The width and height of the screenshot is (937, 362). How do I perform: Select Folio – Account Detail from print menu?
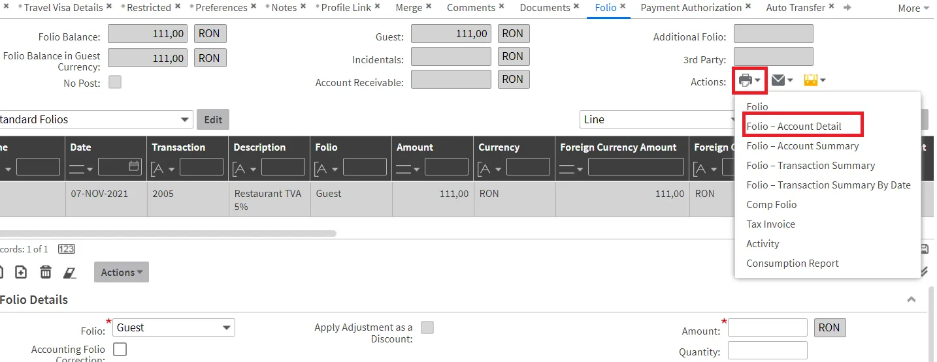793,127
